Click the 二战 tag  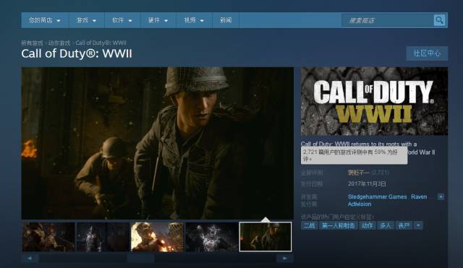tap(309, 225)
